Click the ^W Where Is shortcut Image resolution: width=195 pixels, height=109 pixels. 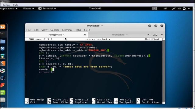point(79,100)
